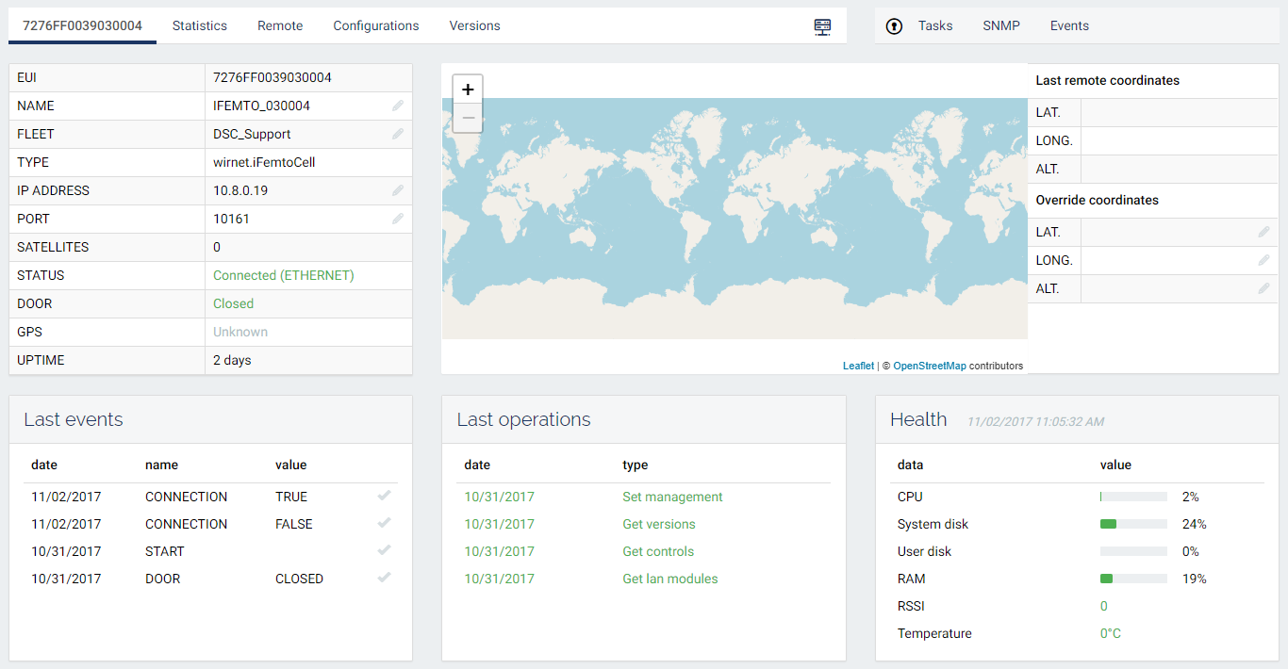Viewport: 1288px width, 669px height.
Task: Open the Set management operation
Action: pyautogui.click(x=672, y=497)
